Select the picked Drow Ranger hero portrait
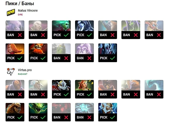This screenshot has width=189, height=125. click(84, 26)
